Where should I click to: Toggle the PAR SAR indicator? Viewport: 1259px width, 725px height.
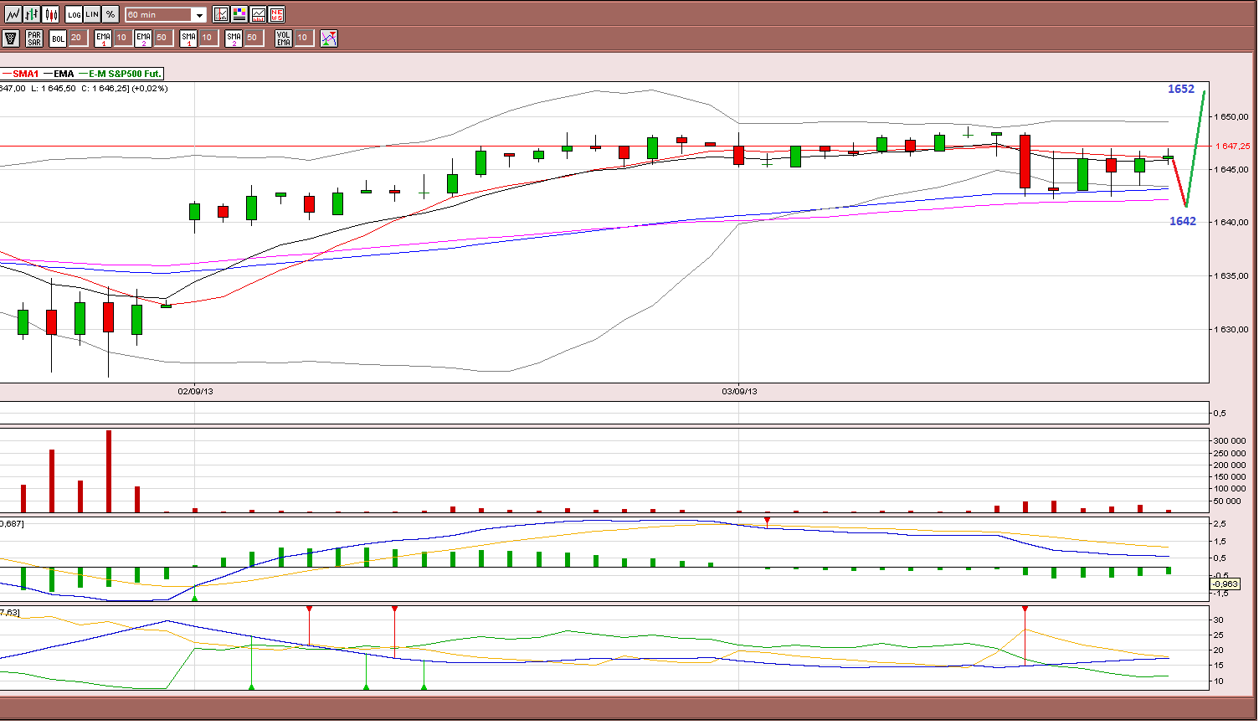click(33, 39)
